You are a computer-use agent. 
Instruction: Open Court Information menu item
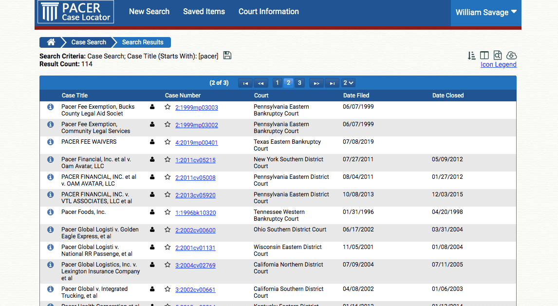pos(269,11)
